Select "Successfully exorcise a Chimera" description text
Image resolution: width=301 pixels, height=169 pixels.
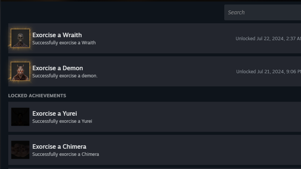(x=65, y=154)
